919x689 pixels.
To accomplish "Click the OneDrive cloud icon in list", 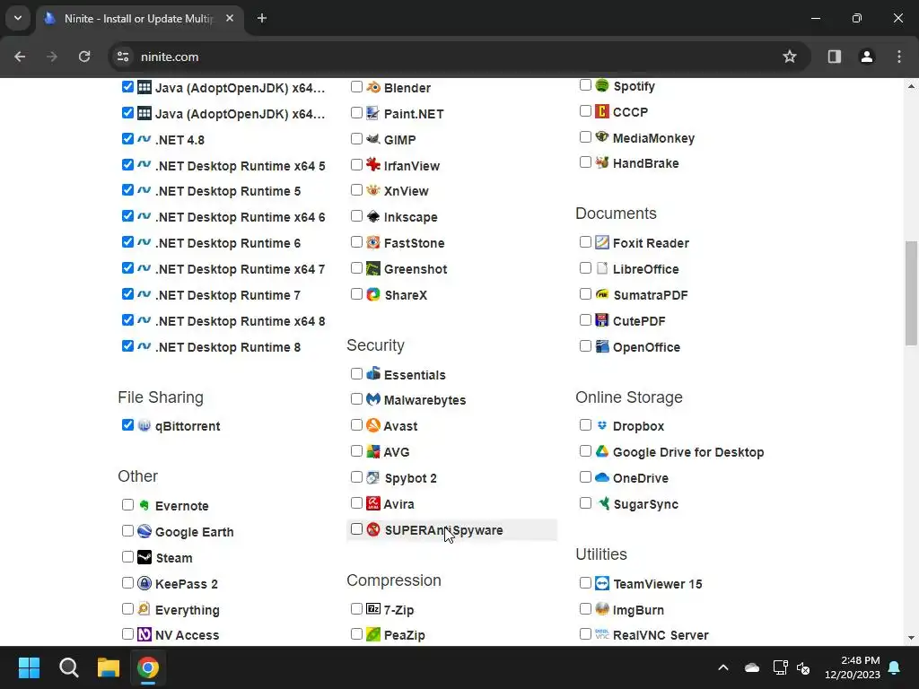I will point(602,477).
